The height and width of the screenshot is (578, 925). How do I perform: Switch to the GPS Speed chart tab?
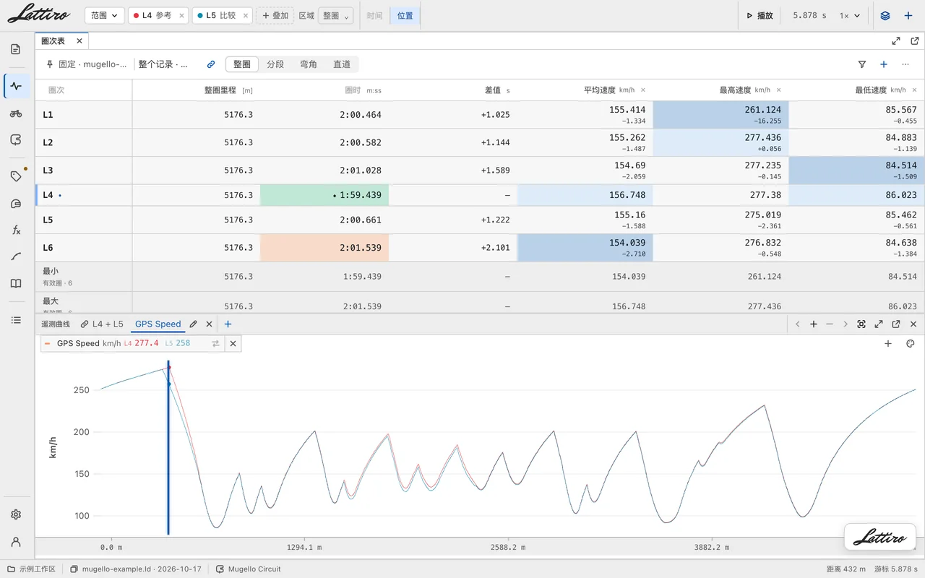point(158,324)
